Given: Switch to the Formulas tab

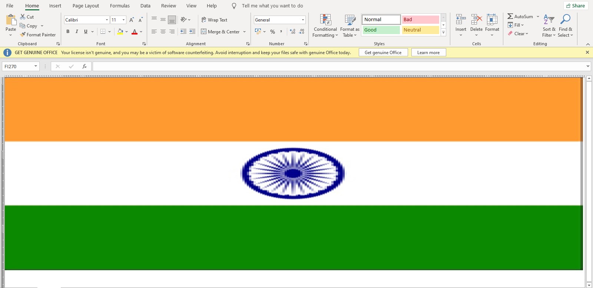Looking at the screenshot, I should click(x=120, y=6).
